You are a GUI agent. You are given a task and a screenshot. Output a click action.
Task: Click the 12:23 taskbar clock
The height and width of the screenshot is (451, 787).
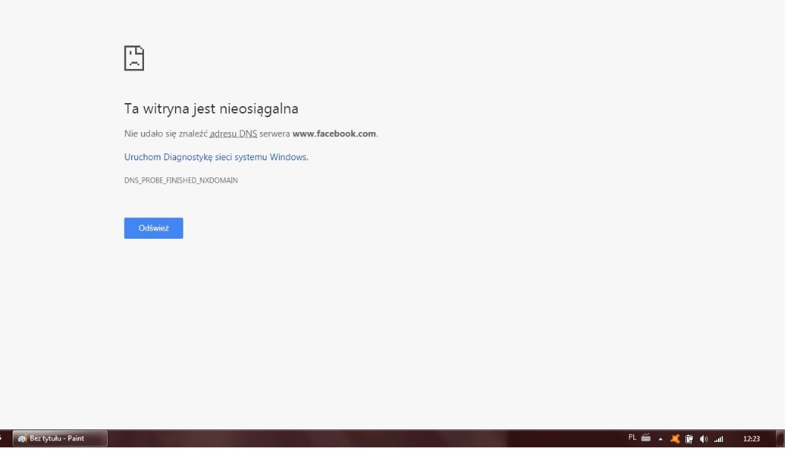[751, 438]
